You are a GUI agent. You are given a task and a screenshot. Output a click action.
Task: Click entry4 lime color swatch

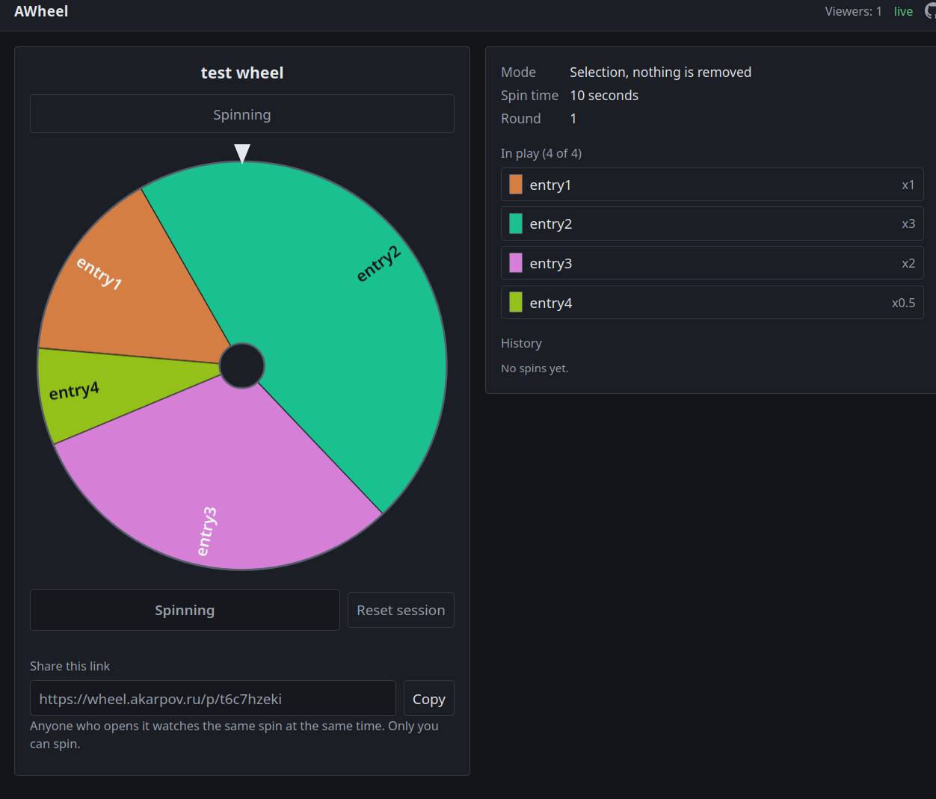(x=516, y=302)
